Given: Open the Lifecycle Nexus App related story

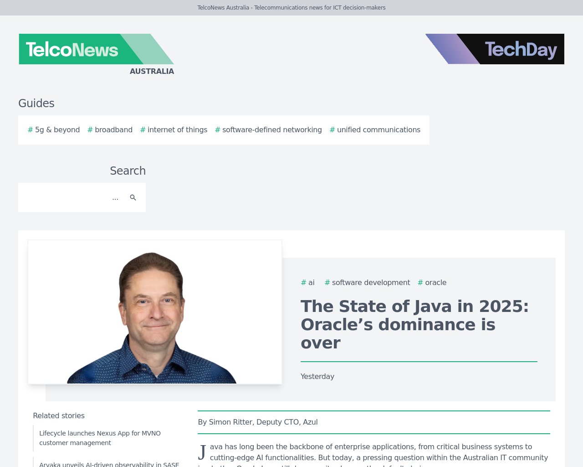Looking at the screenshot, I should pyautogui.click(x=100, y=438).
